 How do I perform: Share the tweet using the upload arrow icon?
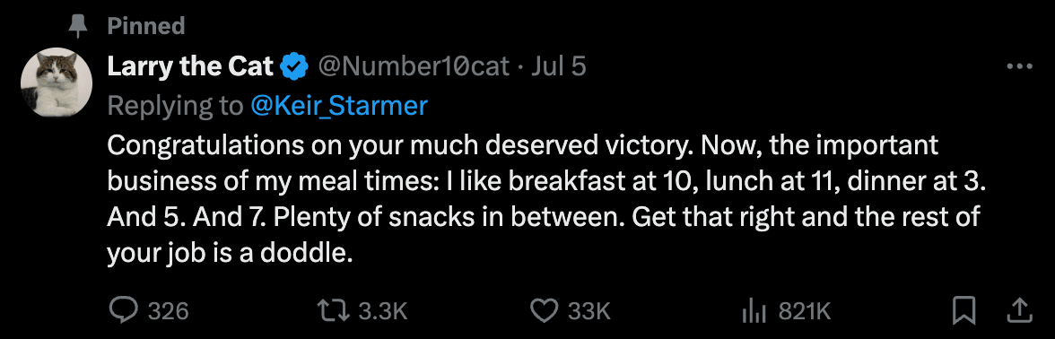1019,310
